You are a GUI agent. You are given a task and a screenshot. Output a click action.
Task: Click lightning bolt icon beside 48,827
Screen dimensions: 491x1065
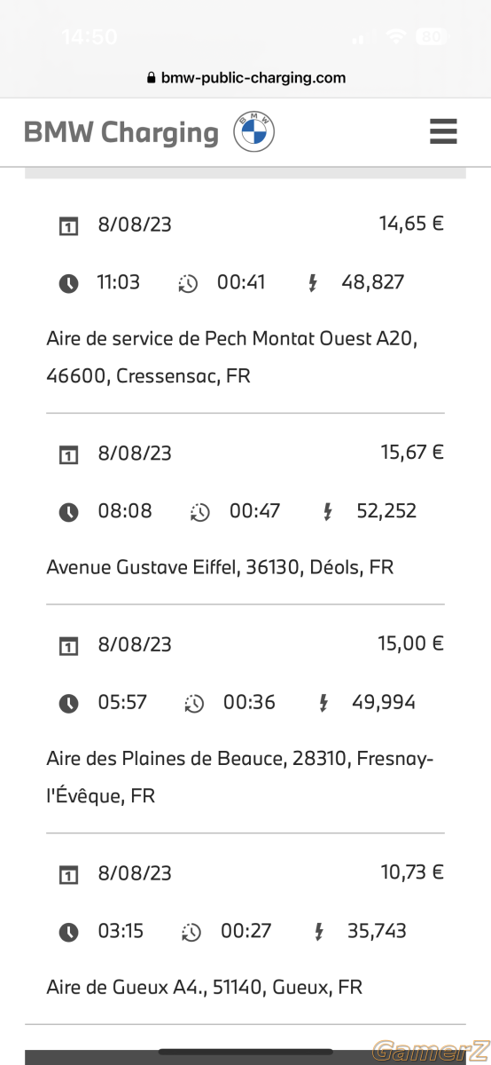[x=312, y=283]
